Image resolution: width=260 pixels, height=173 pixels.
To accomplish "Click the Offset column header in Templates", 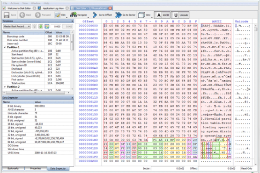I will click(49, 32).
